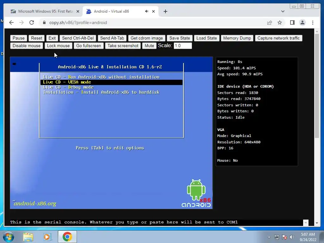Click the network tray icon
The width and height of the screenshot is (324, 243).
[277, 237]
